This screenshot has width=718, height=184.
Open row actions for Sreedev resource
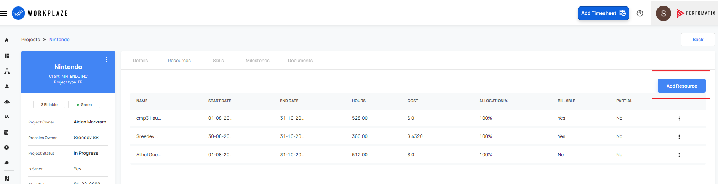[679, 137]
